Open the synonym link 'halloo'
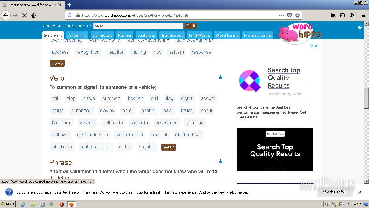Screen dimensions: 369x208 tap(187, 110)
